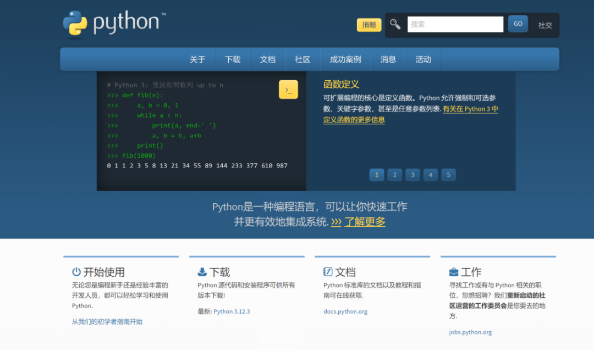Open the 社区 navigation menu

click(x=302, y=59)
